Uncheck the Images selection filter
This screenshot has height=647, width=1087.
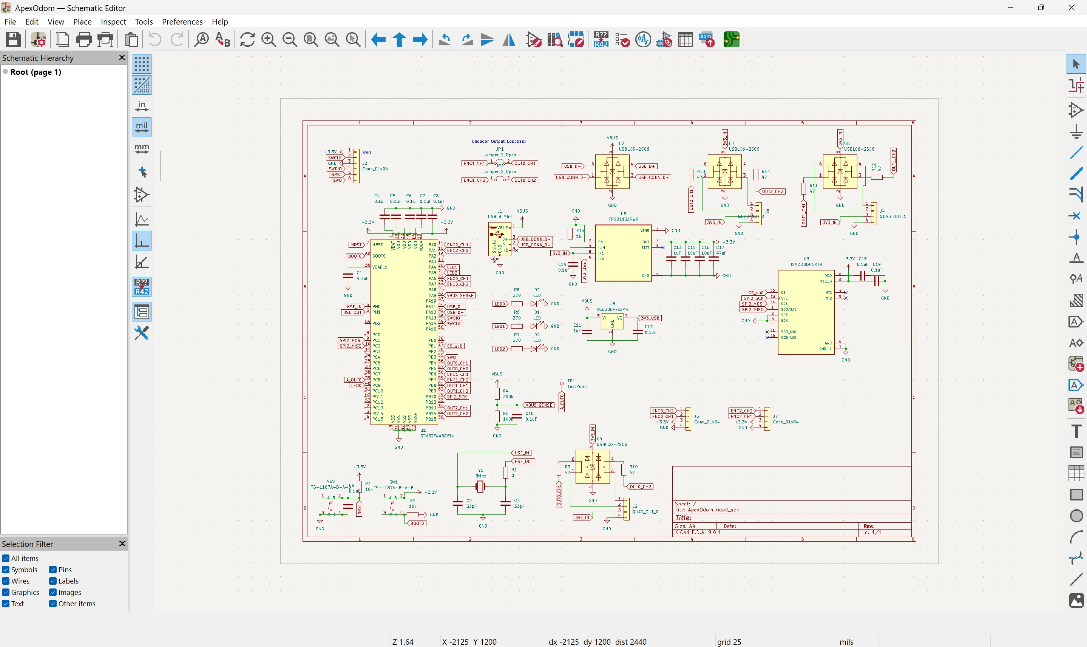coord(65,593)
